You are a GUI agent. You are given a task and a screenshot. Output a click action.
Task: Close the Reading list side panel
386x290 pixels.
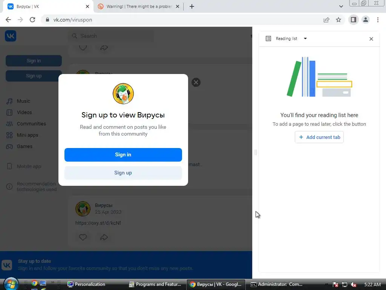371,39
